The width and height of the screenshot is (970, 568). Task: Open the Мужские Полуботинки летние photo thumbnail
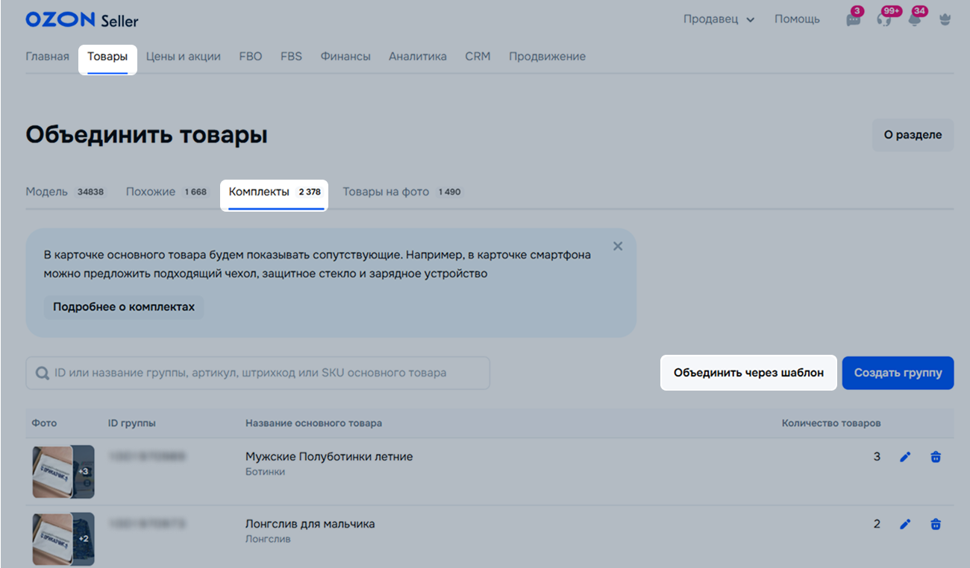tap(63, 471)
